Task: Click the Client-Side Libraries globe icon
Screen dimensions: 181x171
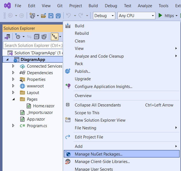Action: [68, 161]
